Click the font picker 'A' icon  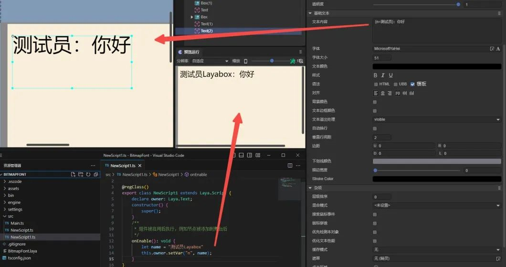498,49
